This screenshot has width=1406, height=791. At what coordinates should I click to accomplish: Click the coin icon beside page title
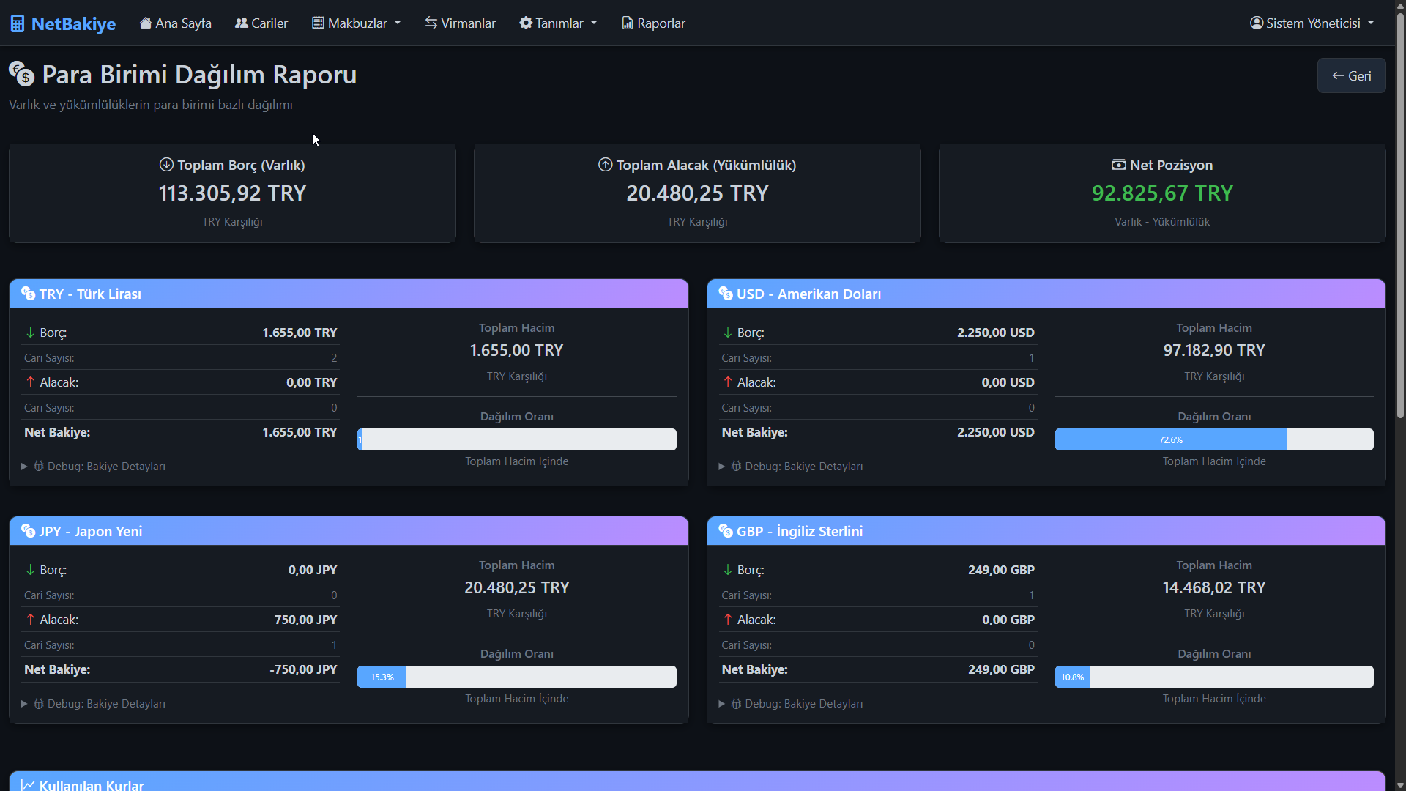(x=21, y=74)
